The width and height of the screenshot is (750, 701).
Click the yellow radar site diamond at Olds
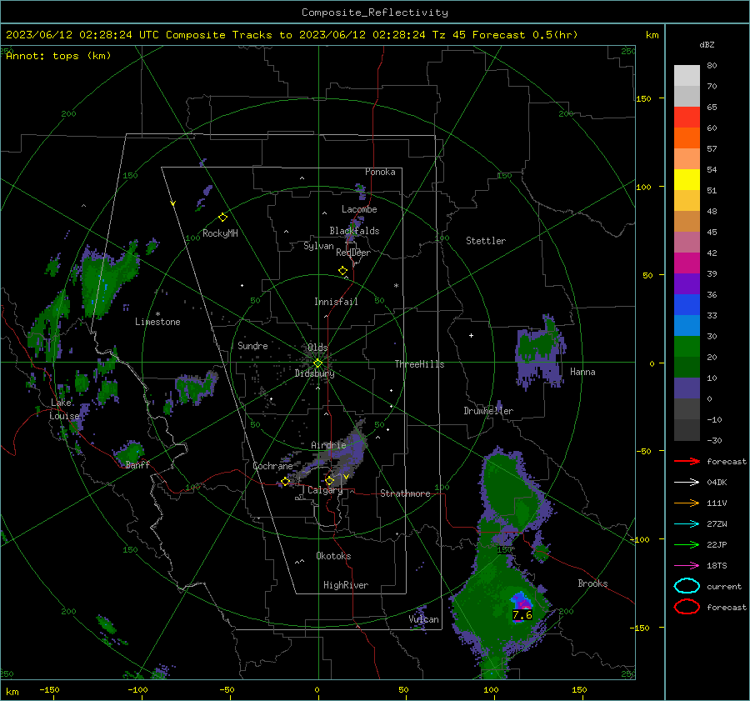pyautogui.click(x=317, y=363)
